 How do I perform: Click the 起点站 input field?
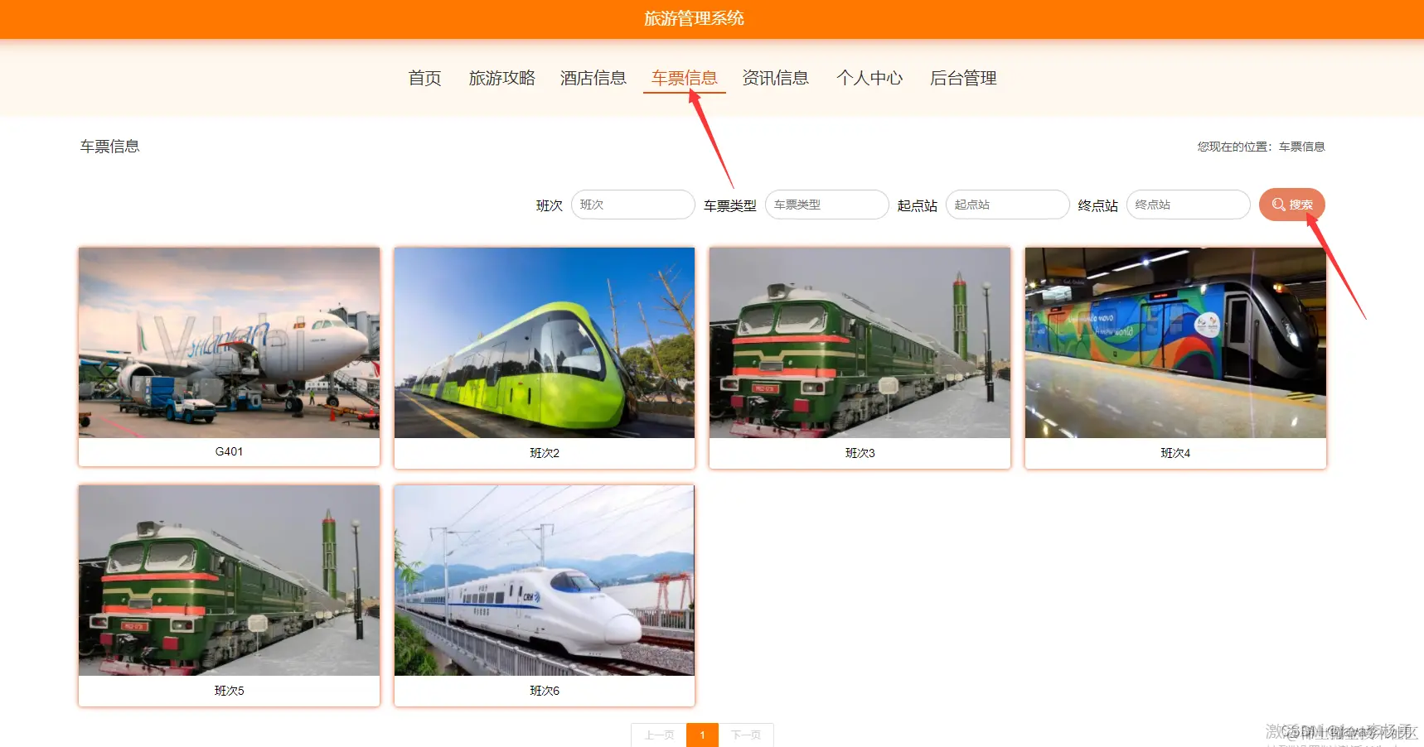pos(1007,205)
